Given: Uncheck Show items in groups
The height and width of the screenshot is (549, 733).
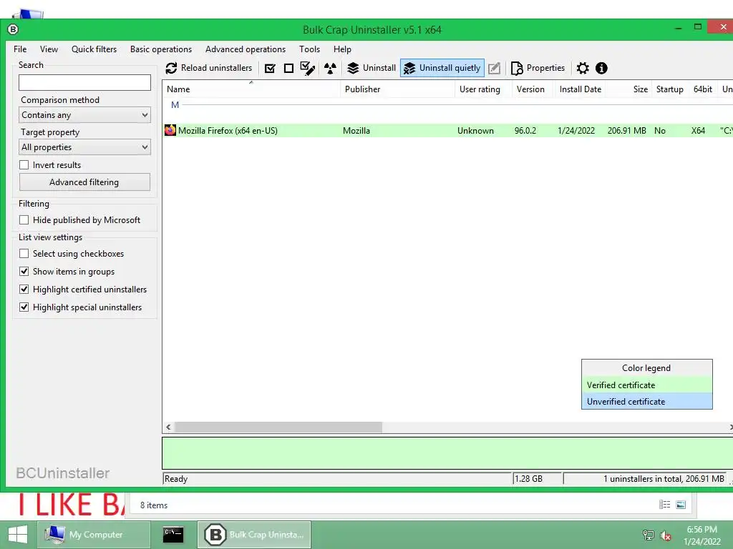Looking at the screenshot, I should (x=24, y=271).
